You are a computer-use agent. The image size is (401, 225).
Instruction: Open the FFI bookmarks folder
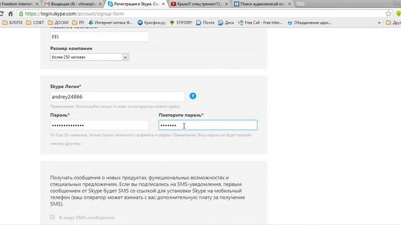coord(78,22)
